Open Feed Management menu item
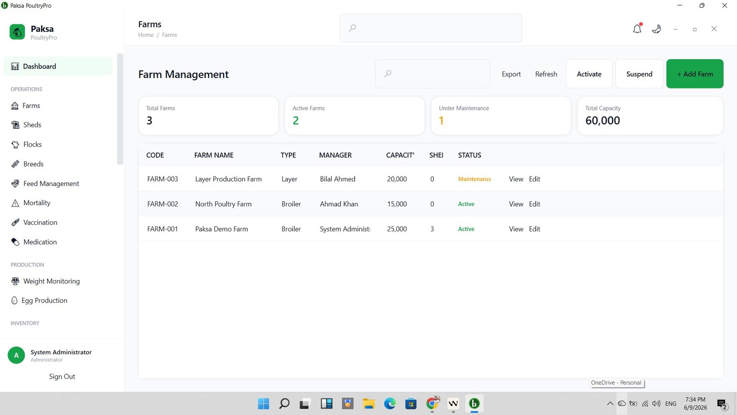737x415 pixels. 58,184
